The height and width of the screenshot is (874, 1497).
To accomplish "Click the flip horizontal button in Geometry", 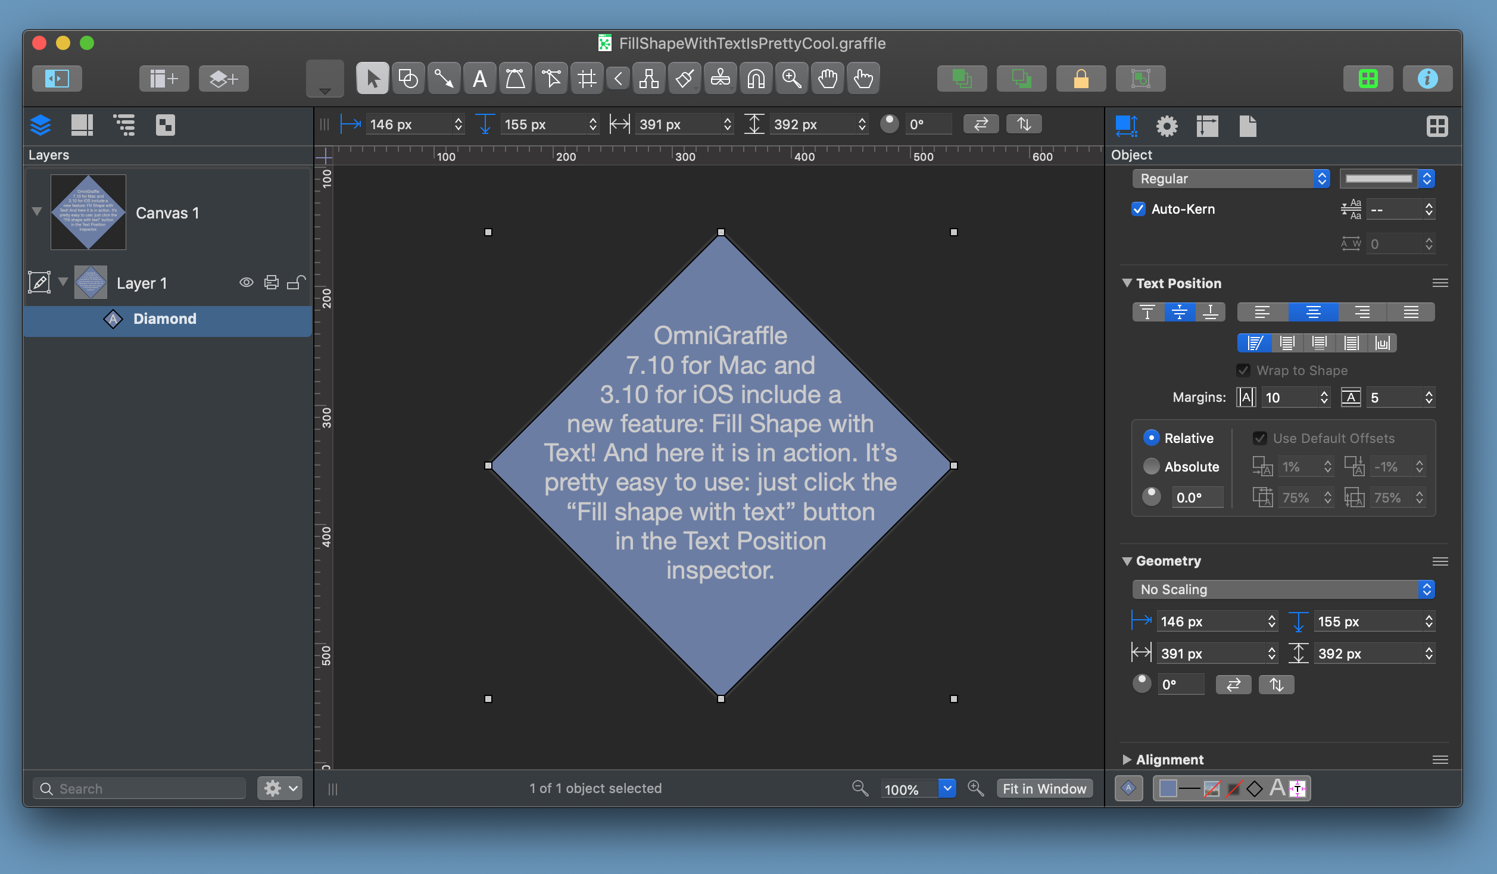I will 1234,685.
